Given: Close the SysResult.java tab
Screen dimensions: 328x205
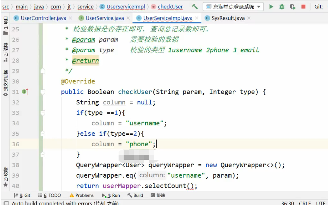Looking at the screenshot, I should (249, 18).
